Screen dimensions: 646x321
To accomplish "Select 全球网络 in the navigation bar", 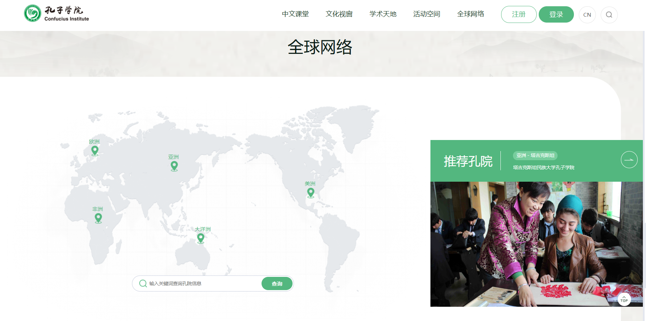I will pyautogui.click(x=470, y=14).
